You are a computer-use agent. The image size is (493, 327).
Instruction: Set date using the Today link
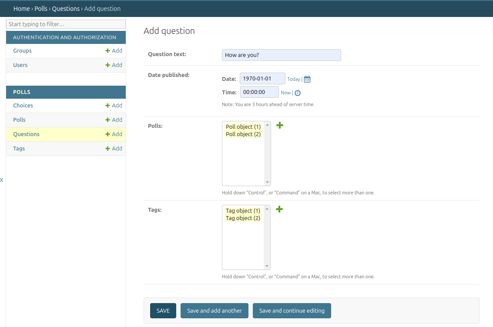[294, 79]
